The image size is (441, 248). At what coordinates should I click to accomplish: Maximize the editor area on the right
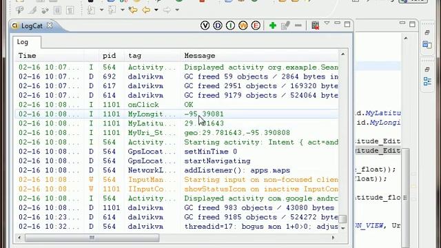point(412,24)
